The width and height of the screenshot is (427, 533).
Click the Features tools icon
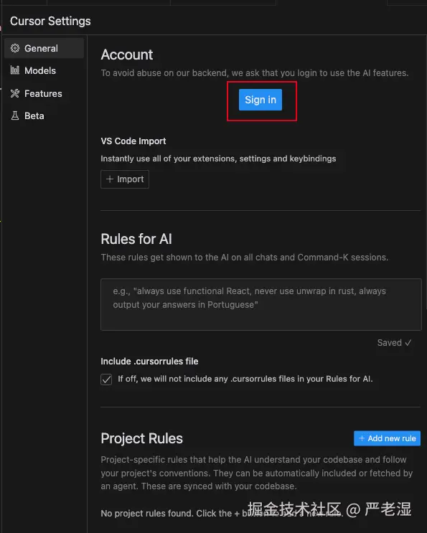click(15, 93)
